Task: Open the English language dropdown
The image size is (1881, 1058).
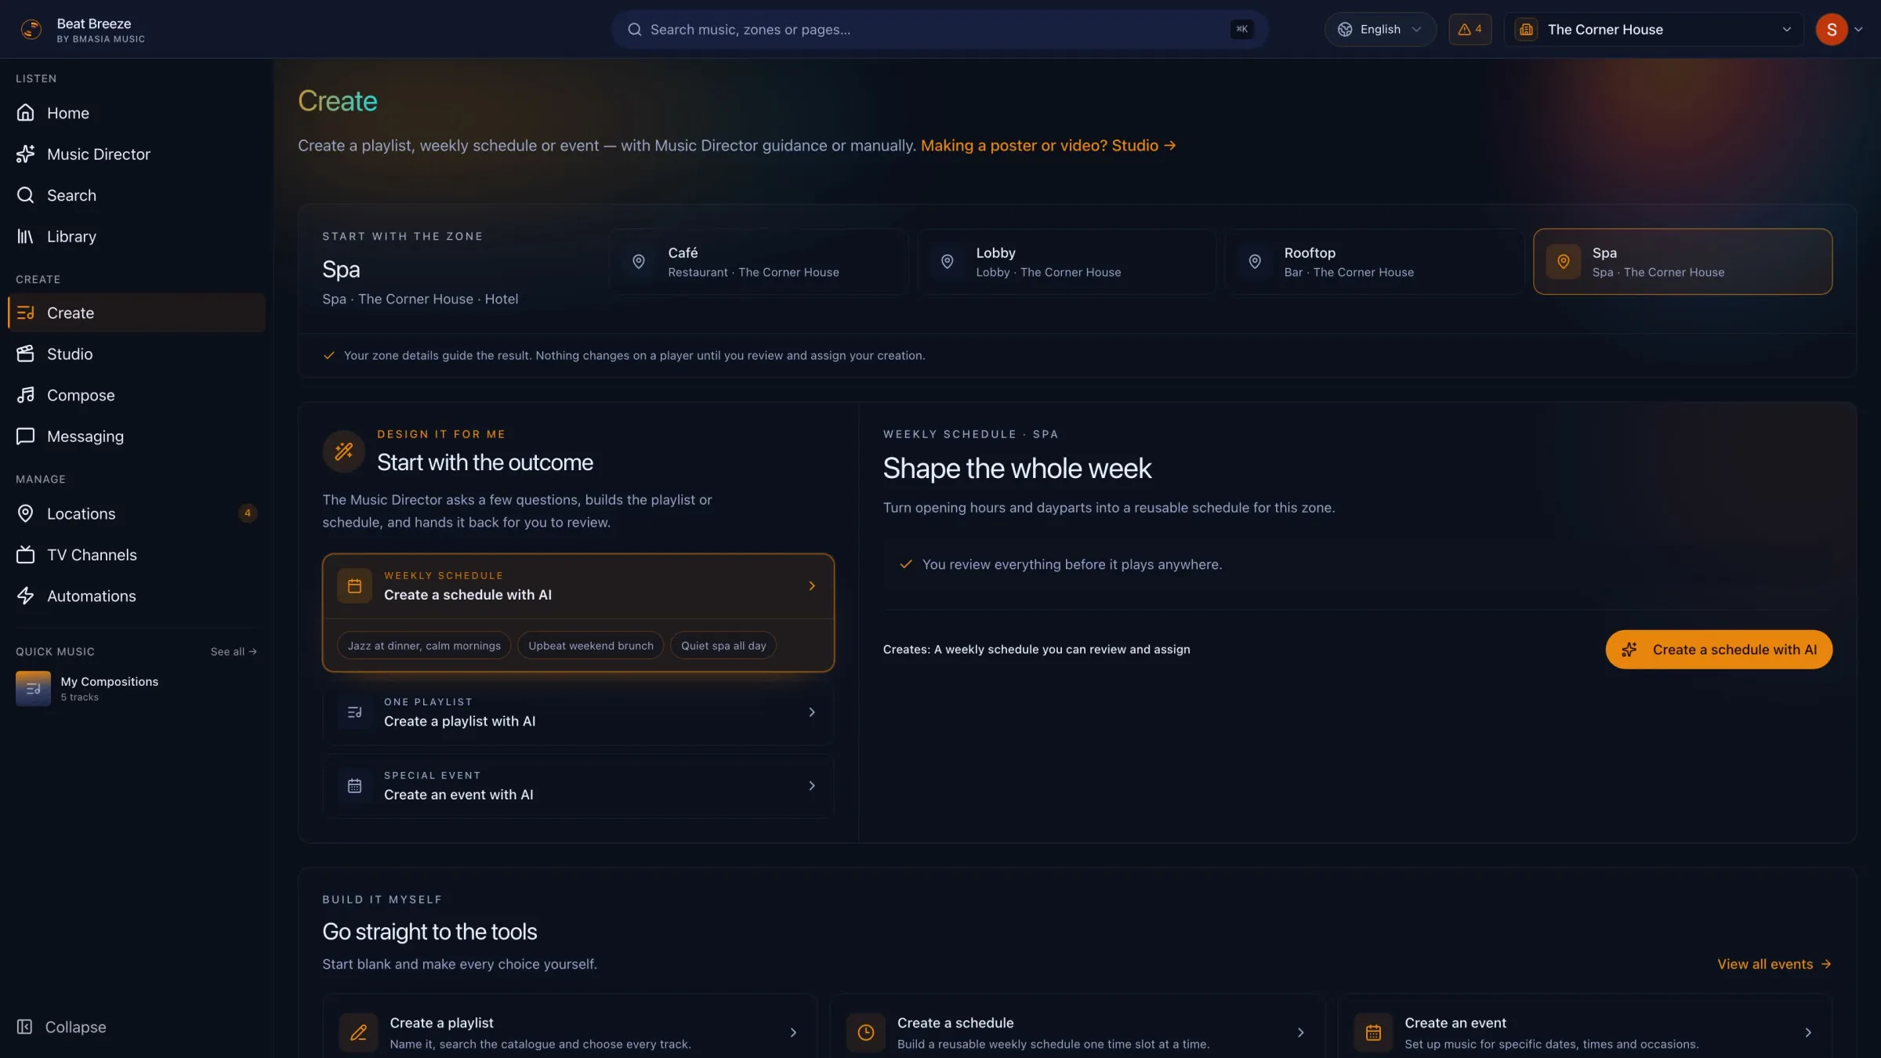Action: point(1380,29)
